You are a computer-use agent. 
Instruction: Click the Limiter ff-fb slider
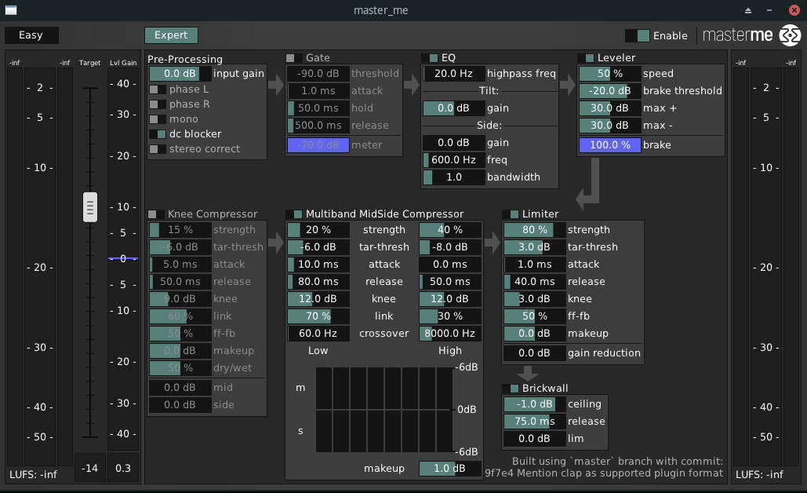tap(535, 316)
